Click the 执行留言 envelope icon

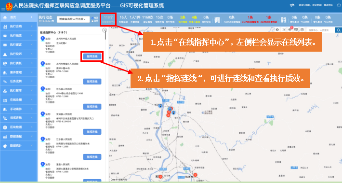click(x=5, y=45)
